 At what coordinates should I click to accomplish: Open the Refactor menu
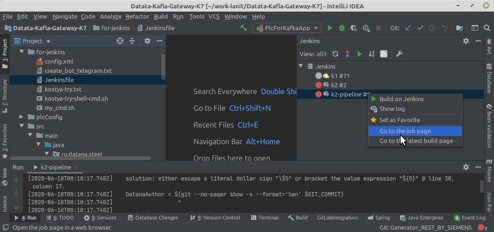pyautogui.click(x=137, y=16)
